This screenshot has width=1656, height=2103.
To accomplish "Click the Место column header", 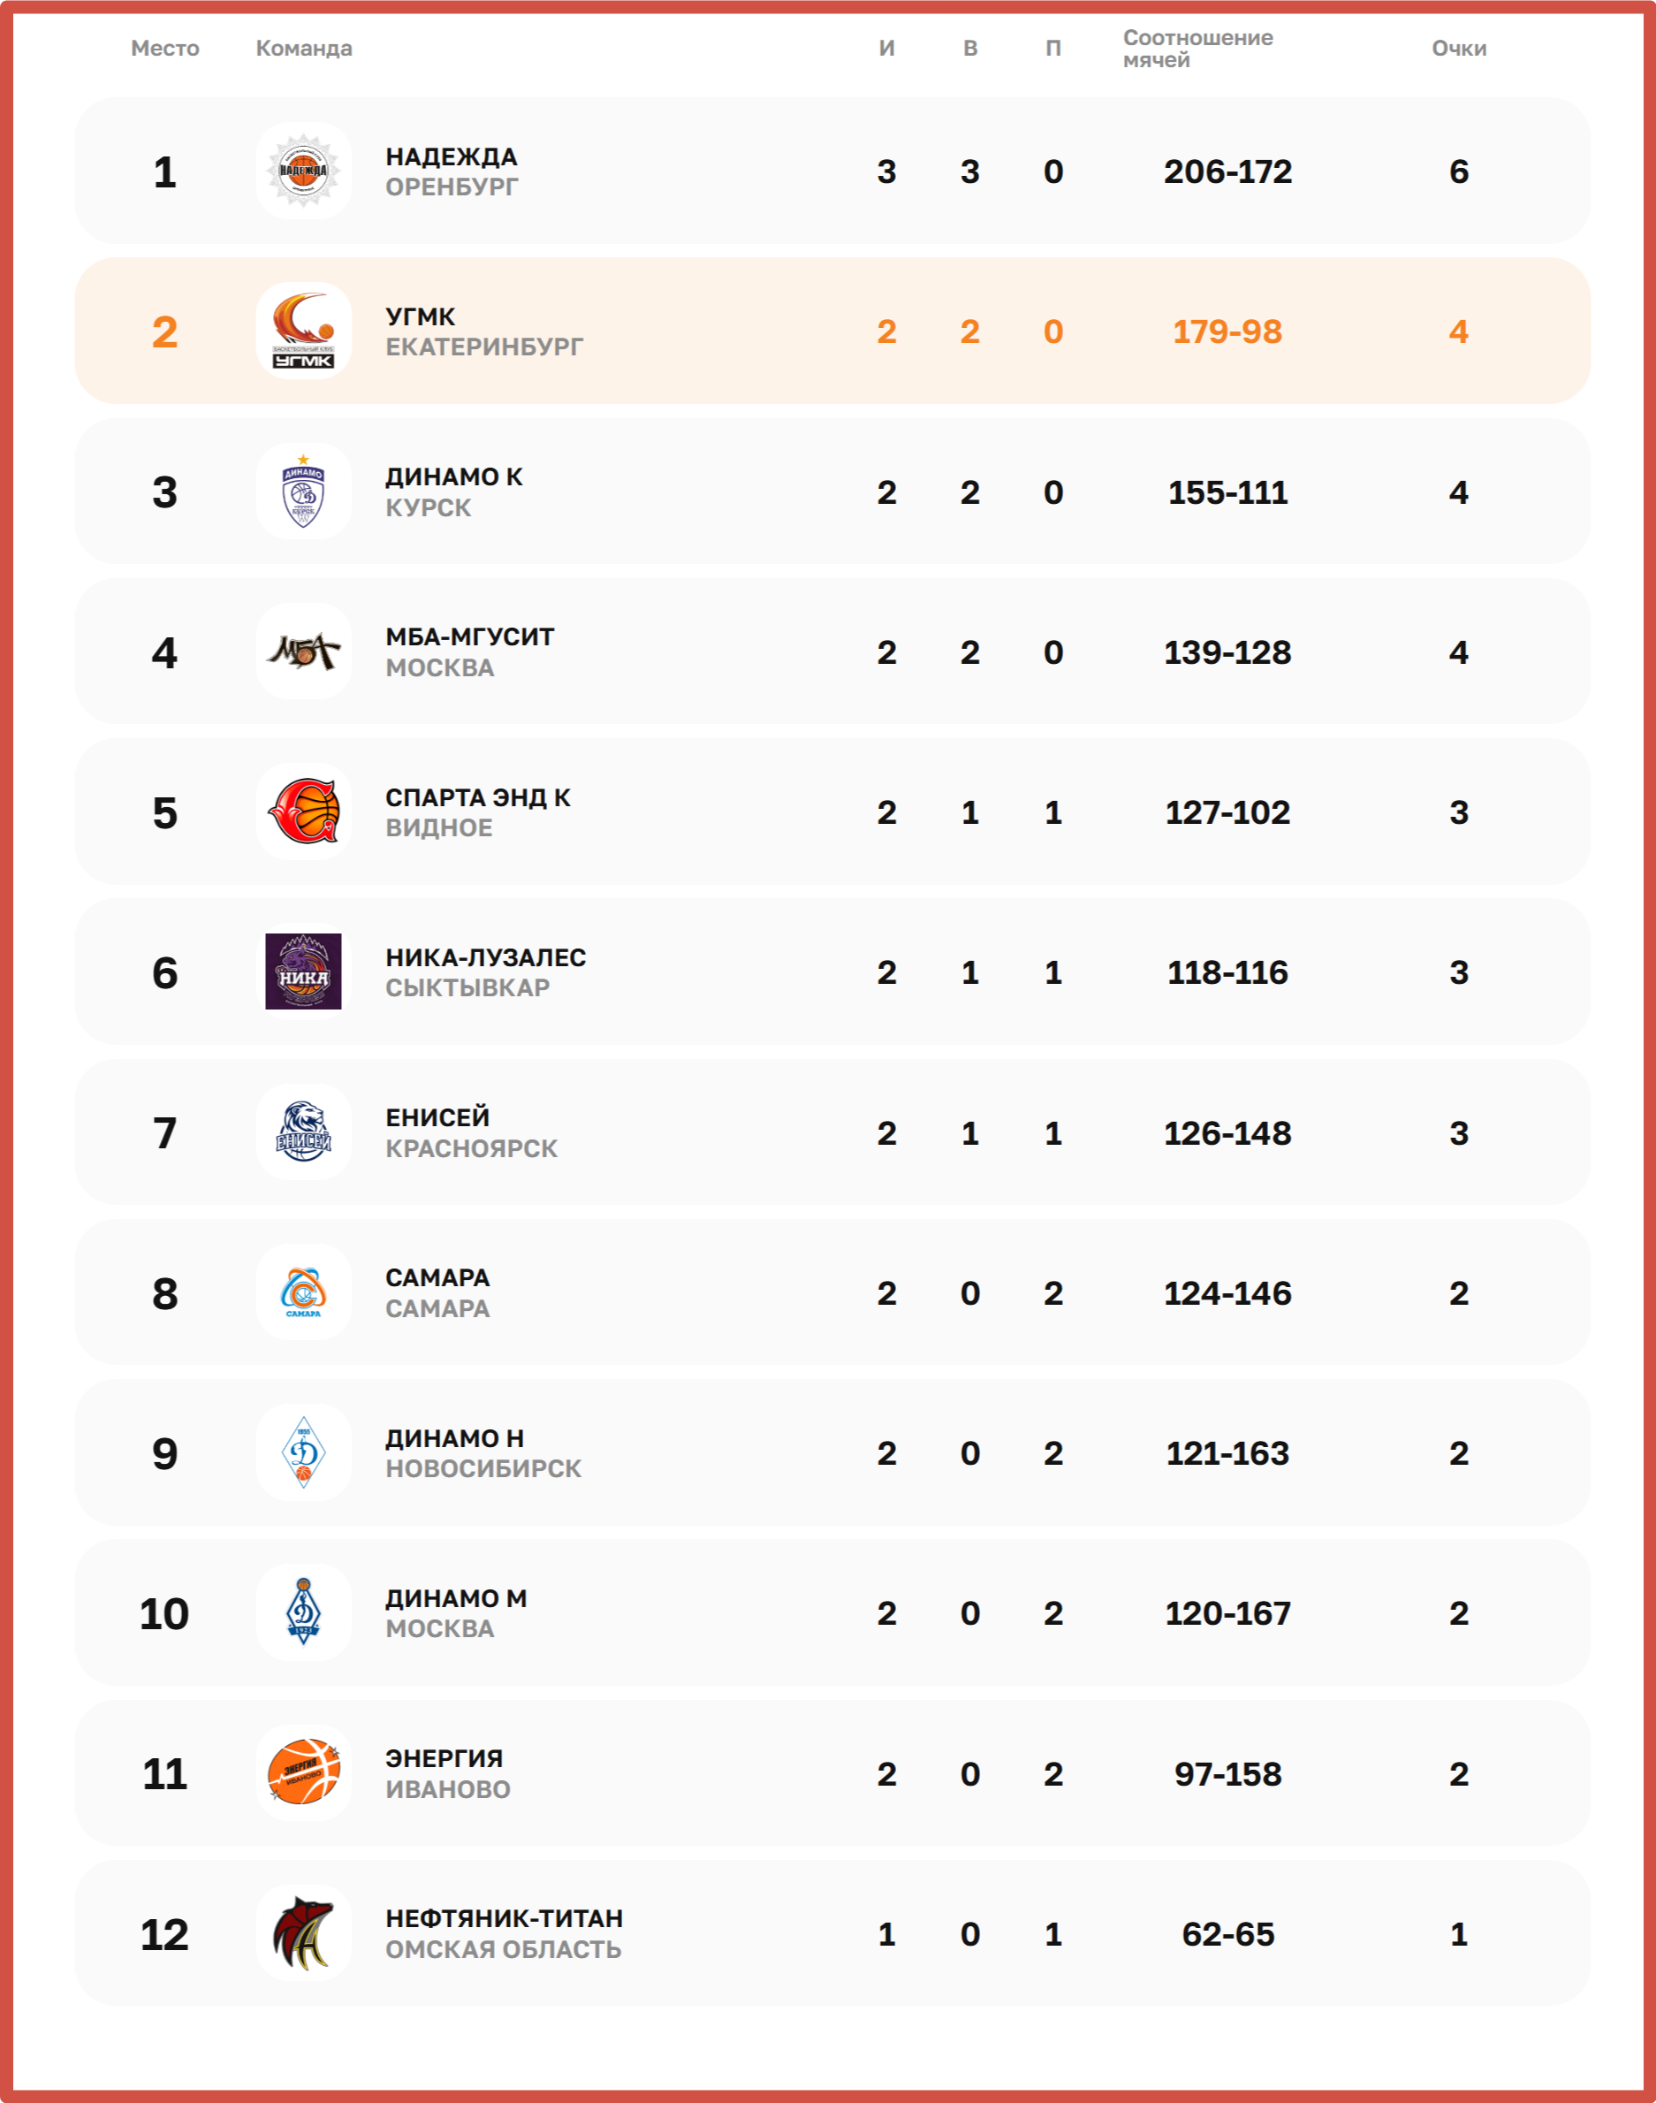I will [165, 49].
